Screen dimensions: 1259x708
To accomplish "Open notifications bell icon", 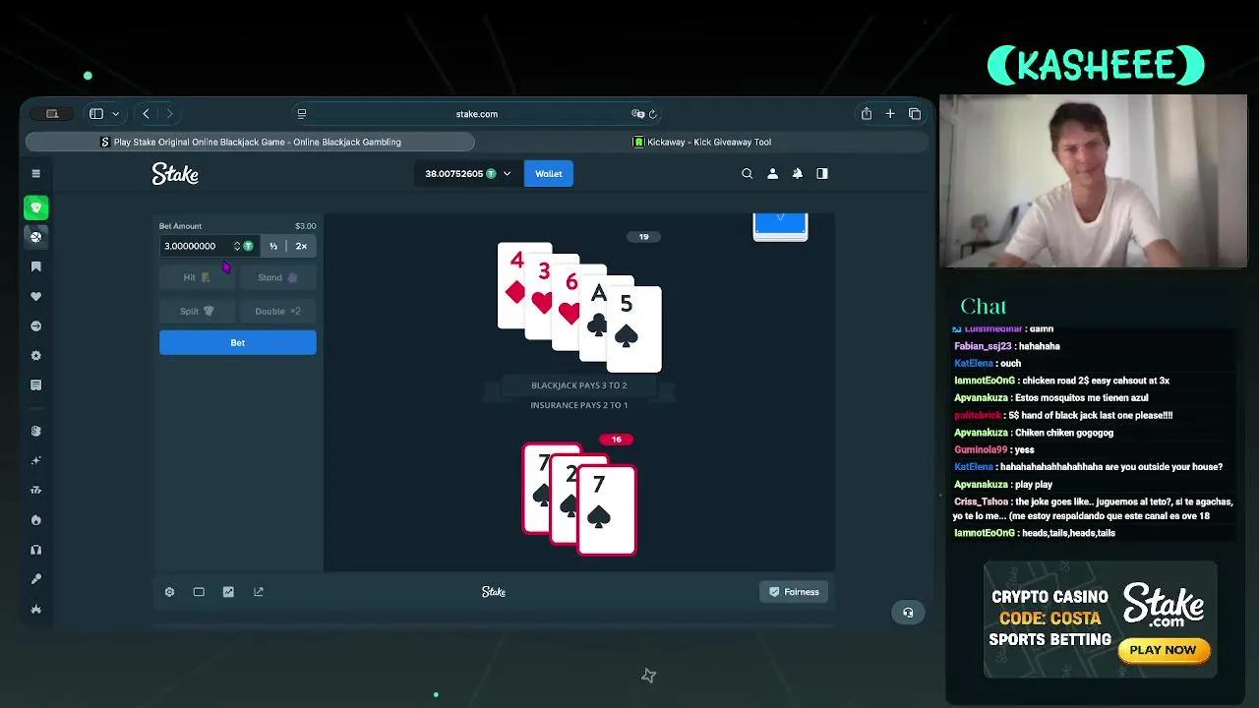I will [798, 174].
